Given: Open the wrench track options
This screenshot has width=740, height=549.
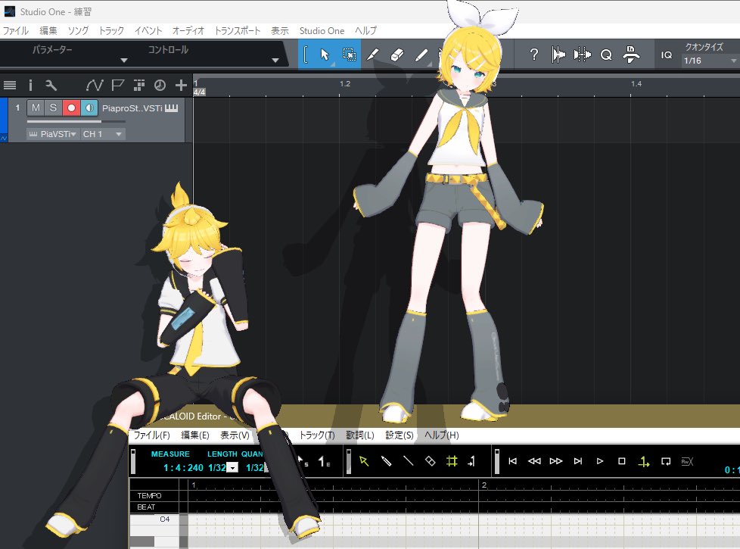Looking at the screenshot, I should coord(51,85).
